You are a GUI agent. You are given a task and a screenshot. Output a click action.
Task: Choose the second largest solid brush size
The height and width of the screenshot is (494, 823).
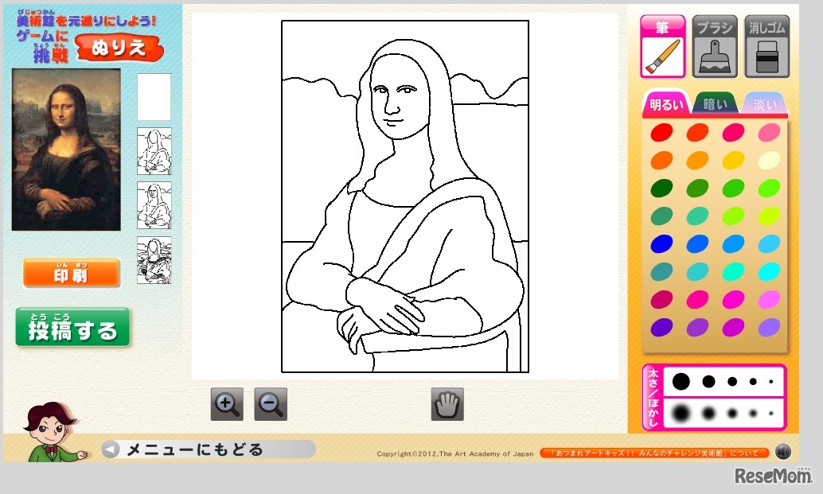point(708,381)
